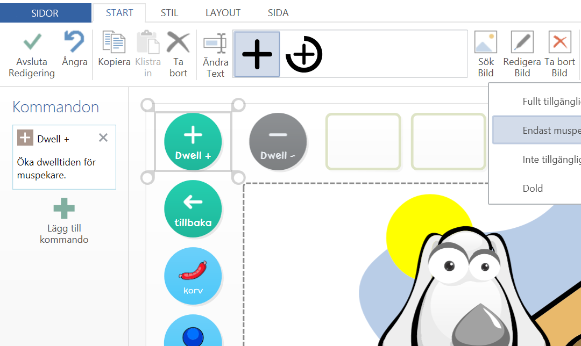
Task: Switch to the SIDA tab
Action: coord(278,13)
